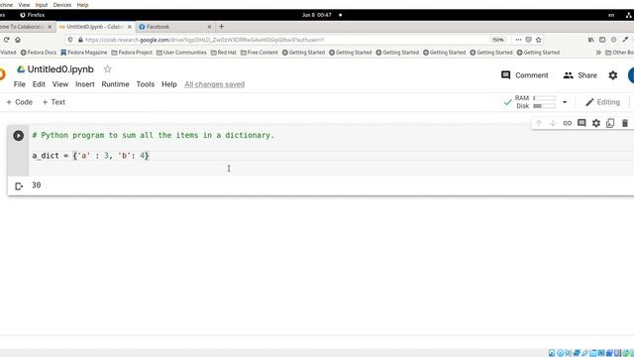Reload the page with the refresh icon

(7, 40)
